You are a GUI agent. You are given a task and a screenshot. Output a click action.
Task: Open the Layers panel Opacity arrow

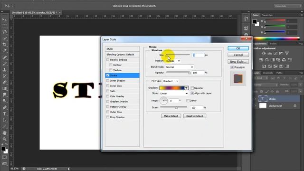[301, 85]
